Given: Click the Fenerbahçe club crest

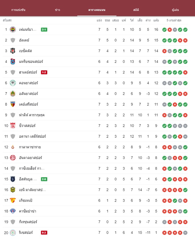Looking at the screenshot, I should tap(13, 30).
